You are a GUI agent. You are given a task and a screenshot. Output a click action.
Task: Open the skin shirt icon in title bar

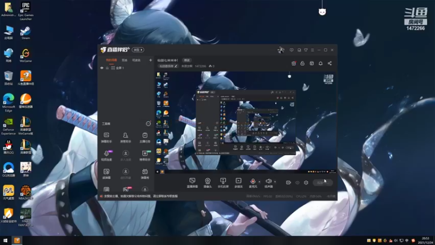(x=306, y=50)
